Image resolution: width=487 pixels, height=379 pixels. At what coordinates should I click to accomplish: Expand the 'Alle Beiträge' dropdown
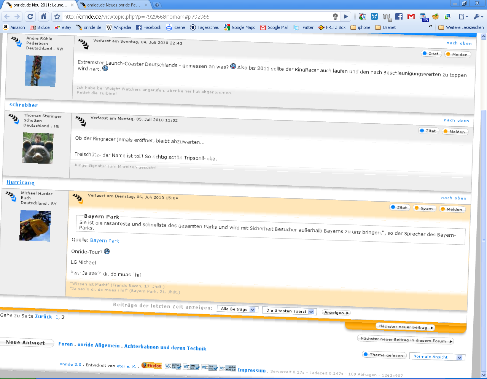pyautogui.click(x=238, y=309)
